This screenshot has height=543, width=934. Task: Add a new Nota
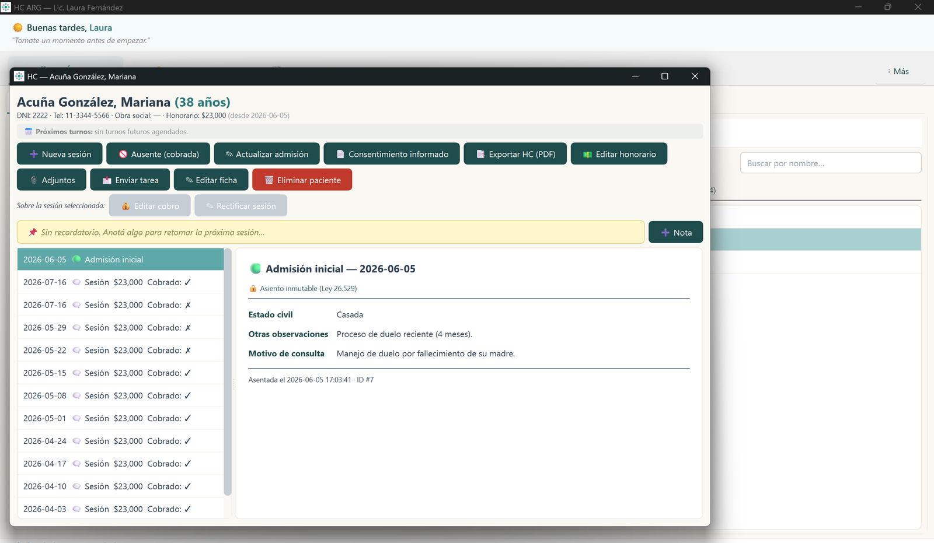675,232
